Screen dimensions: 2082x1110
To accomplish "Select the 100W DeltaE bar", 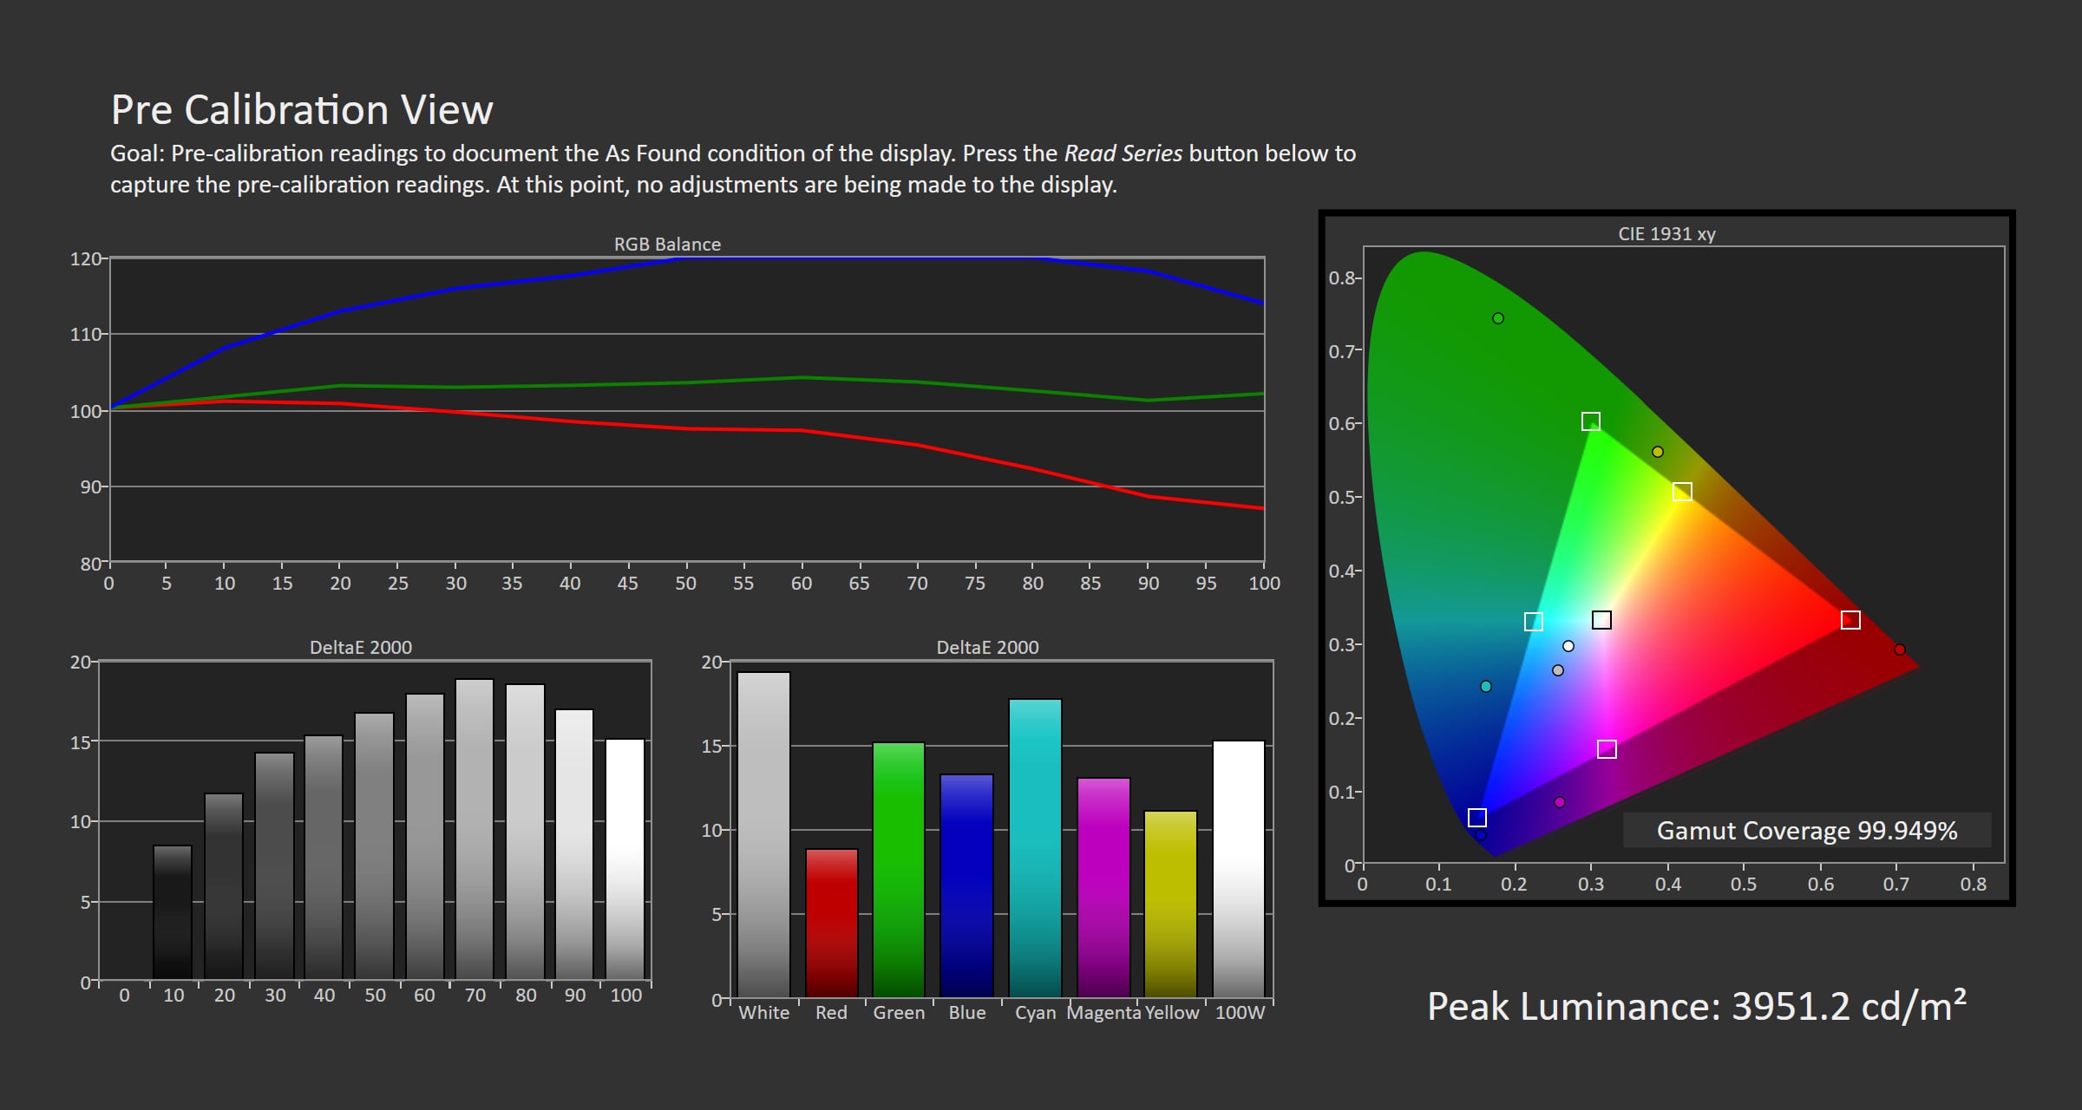I will tap(1239, 869).
